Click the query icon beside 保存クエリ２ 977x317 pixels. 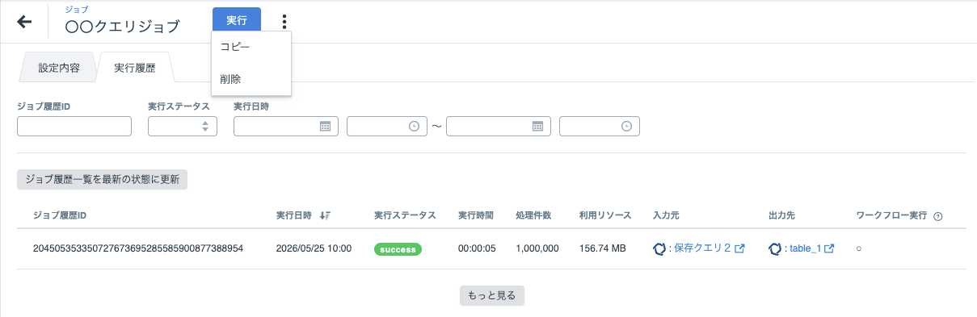pos(659,249)
